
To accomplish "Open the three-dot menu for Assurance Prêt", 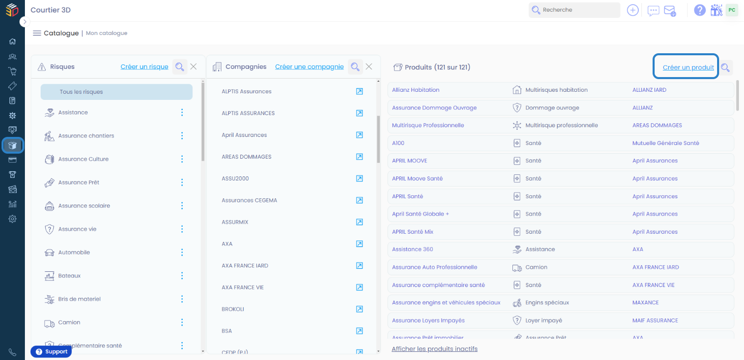I will point(182,183).
